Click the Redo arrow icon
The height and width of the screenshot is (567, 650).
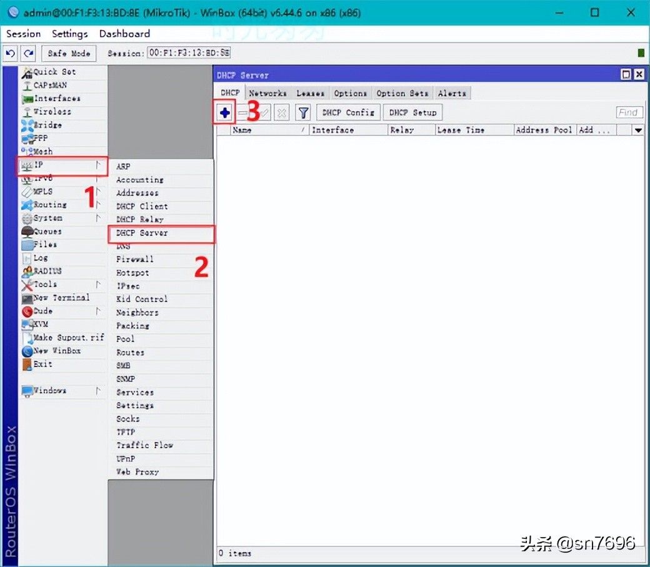click(x=29, y=54)
